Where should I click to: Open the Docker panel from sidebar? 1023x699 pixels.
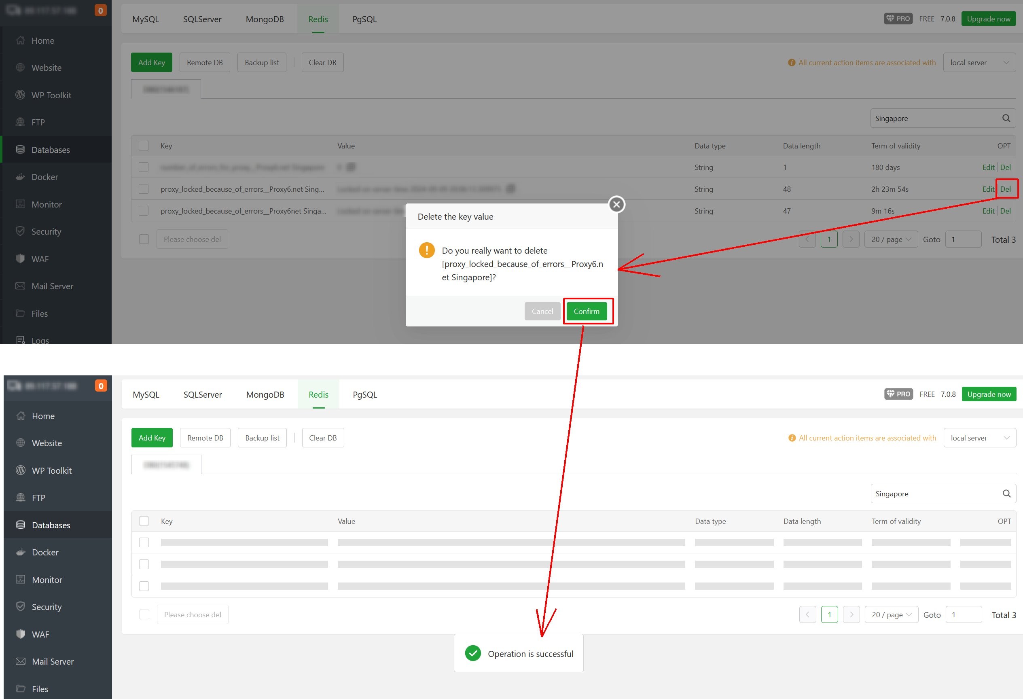(45, 176)
